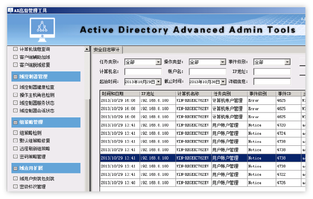Click the icon beside 域控制器服务状态

15,103
